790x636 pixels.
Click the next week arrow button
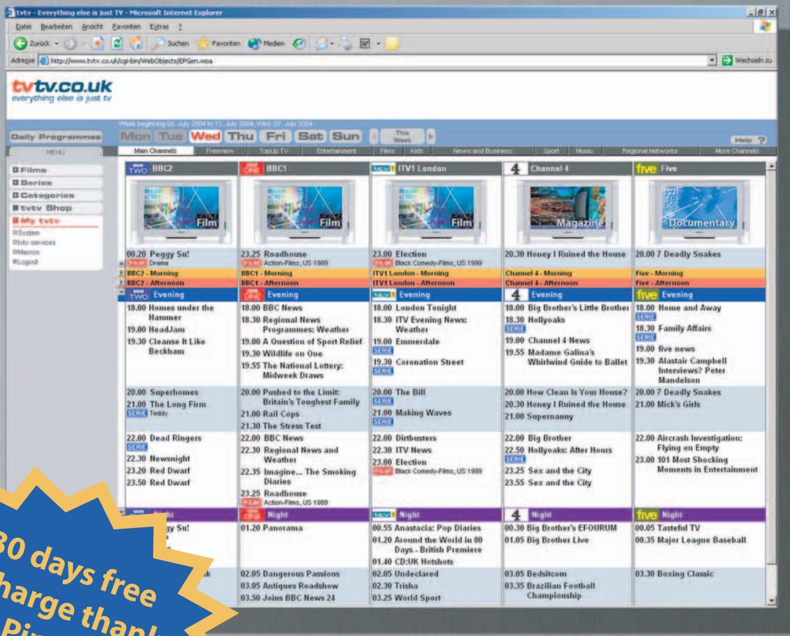[430, 136]
